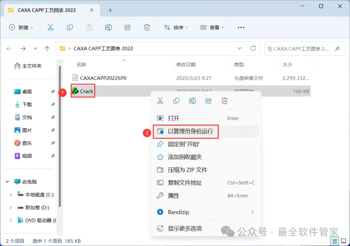Click the 166 KB size cell
Viewport: 350px width, 246px height.
(x=301, y=92)
